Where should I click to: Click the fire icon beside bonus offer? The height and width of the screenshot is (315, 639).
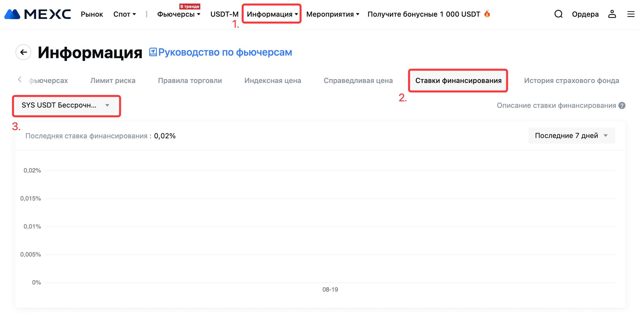click(x=487, y=14)
